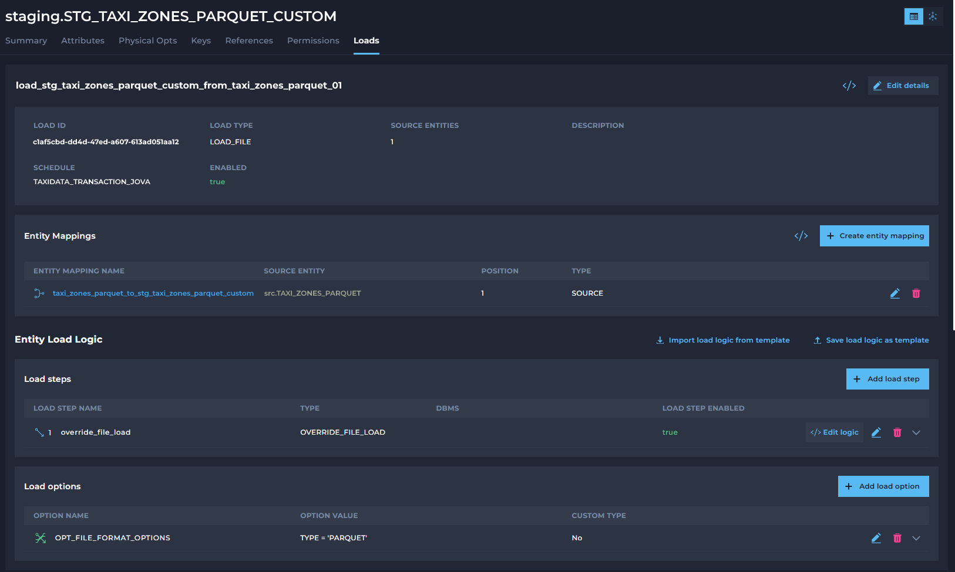
Task: Click Add load step button
Action: [x=887, y=379]
